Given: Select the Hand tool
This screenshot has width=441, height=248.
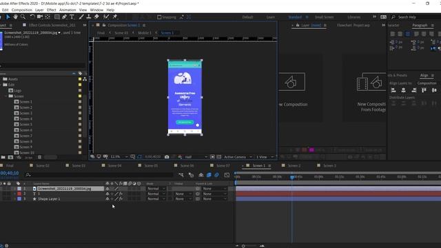Looking at the screenshot, I should (15, 17).
